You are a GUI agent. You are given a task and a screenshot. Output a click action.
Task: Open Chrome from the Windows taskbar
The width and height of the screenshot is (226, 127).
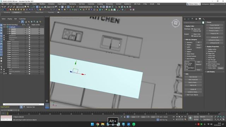click(97, 124)
